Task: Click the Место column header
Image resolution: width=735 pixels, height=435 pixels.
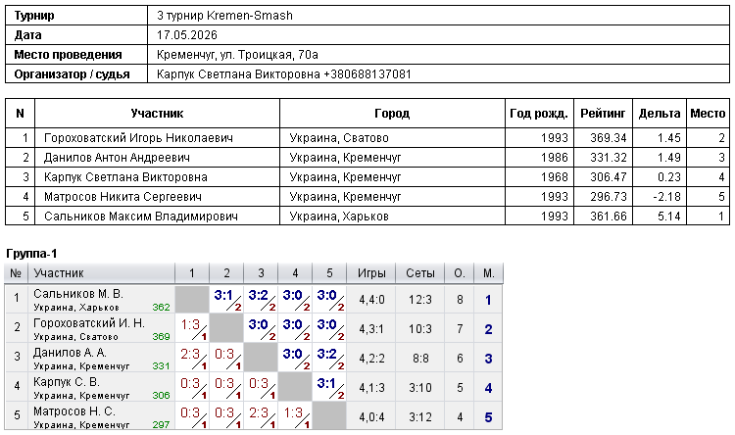Action: (x=708, y=114)
